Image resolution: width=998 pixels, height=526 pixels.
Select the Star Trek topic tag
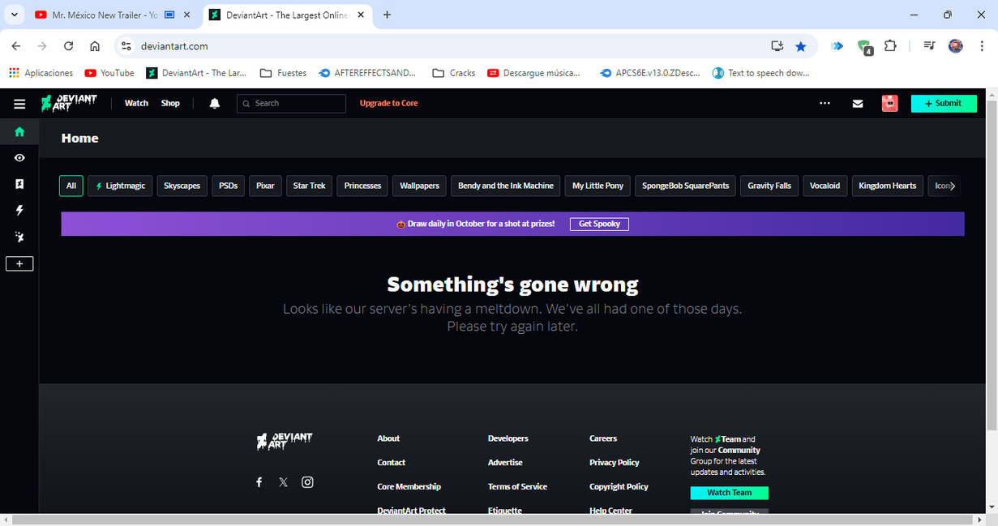pyautogui.click(x=309, y=186)
